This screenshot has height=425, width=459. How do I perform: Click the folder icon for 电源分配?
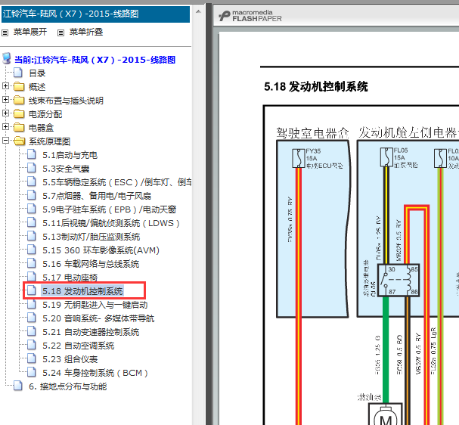[x=19, y=113]
